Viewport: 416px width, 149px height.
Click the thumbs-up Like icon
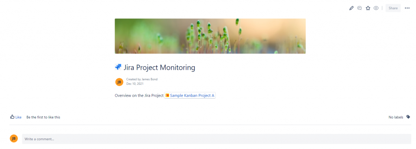[12, 117]
